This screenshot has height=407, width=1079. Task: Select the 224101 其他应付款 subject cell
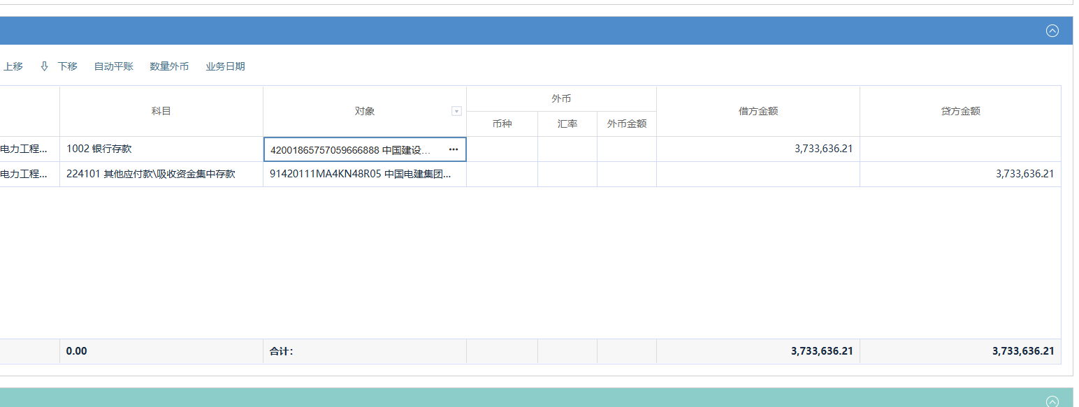(161, 174)
